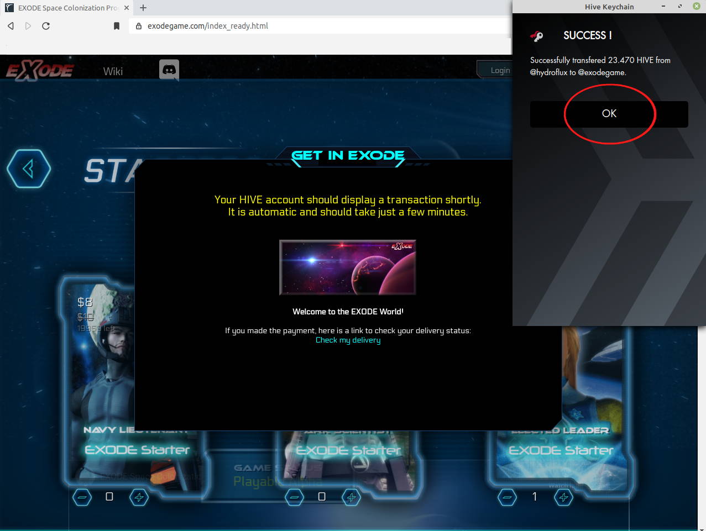Decrease Elected Leader starter quantity
706x531 pixels.
(506, 497)
